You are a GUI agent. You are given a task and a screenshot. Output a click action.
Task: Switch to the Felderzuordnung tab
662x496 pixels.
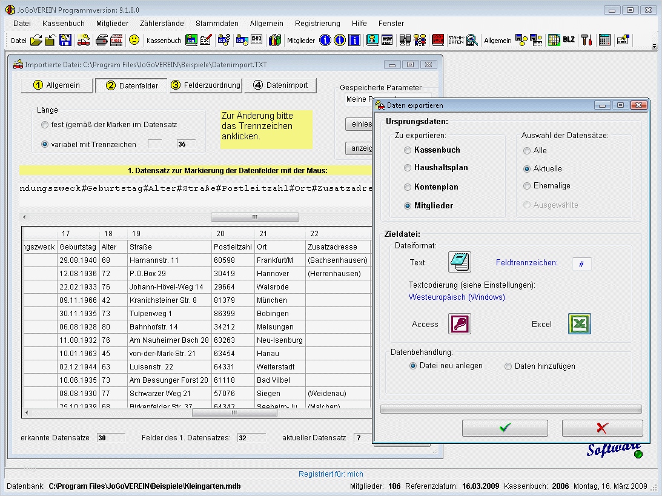click(205, 85)
